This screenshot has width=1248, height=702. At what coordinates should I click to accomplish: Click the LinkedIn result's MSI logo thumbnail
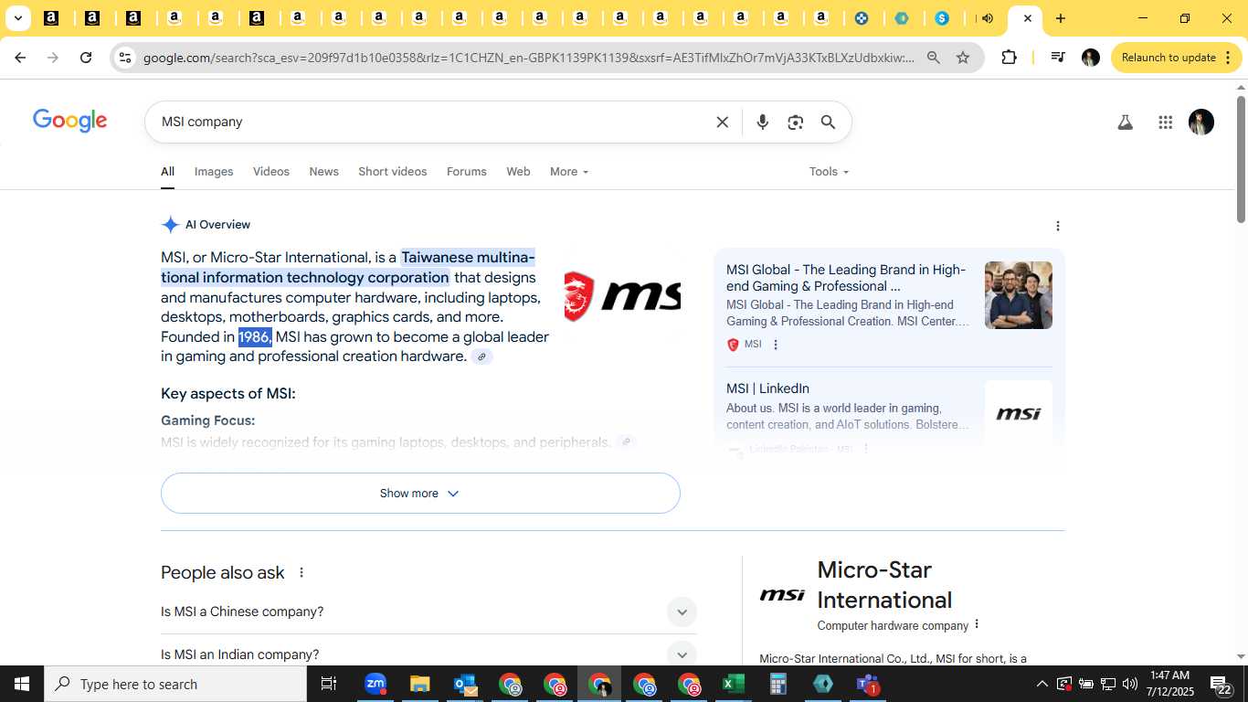1019,413
